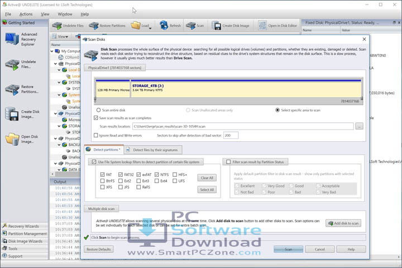Open Open Disk Image in sidebar
Screen dimensions: 402x268
[x=22, y=139]
